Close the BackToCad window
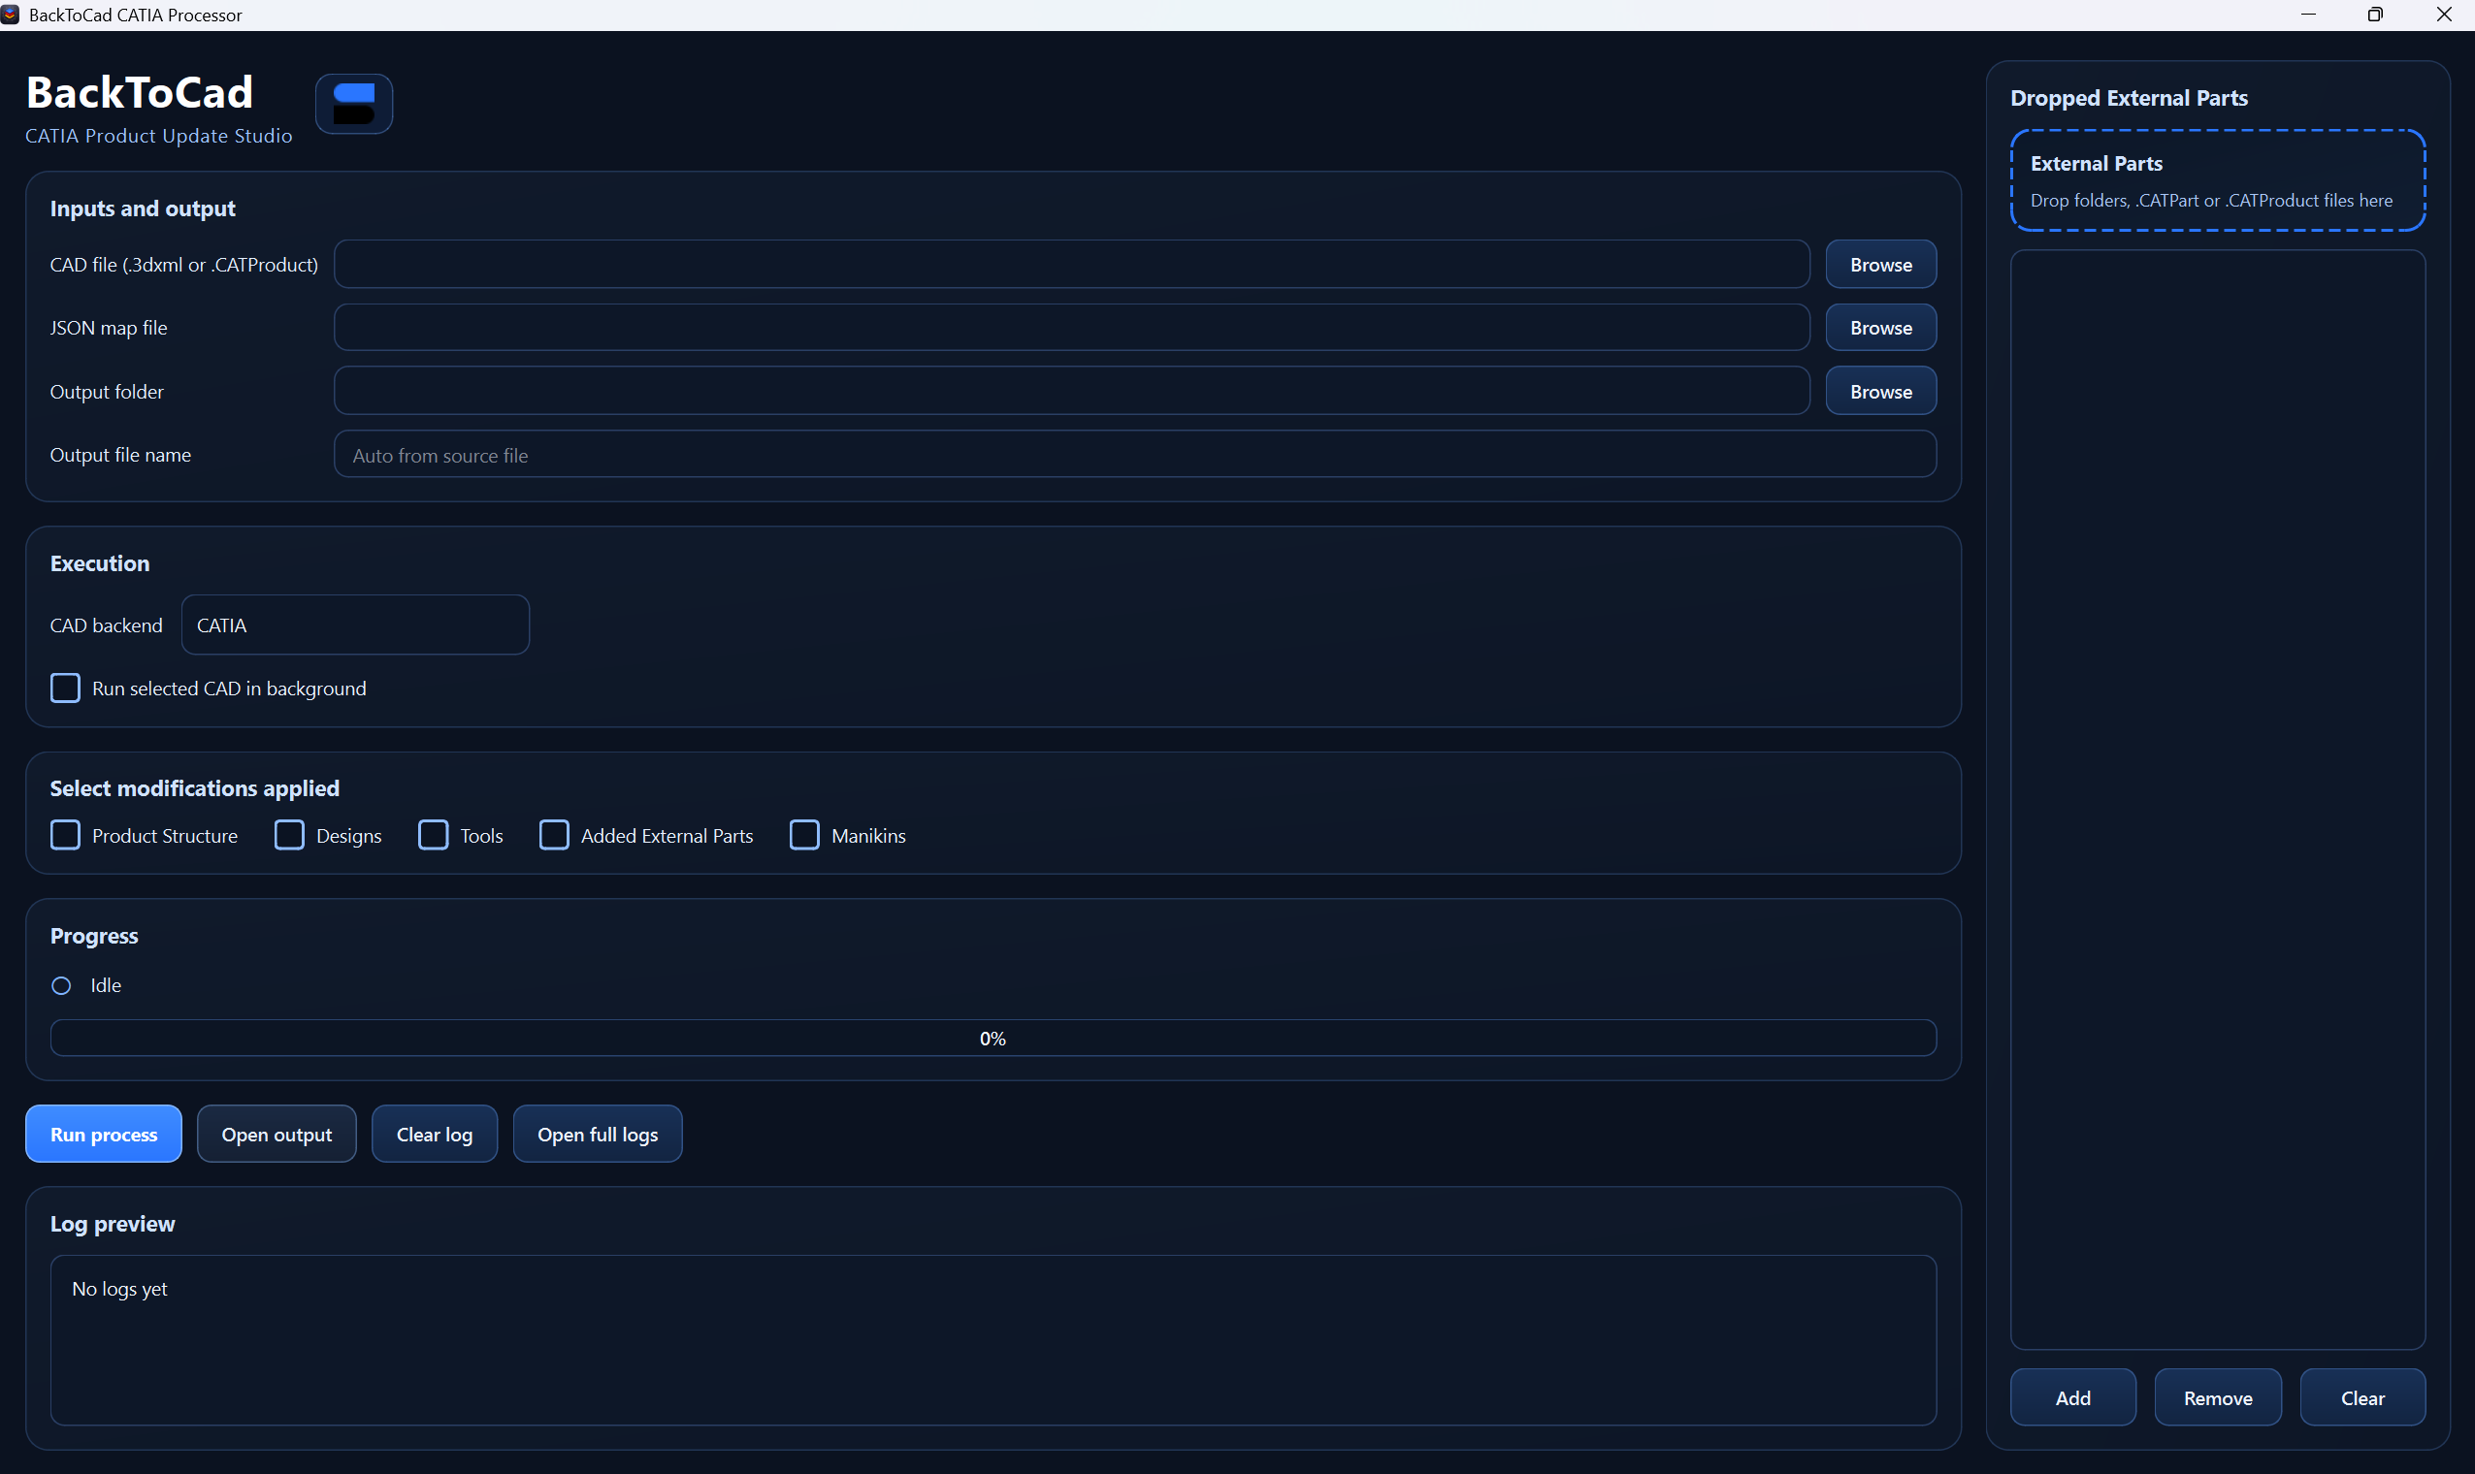This screenshot has width=2475, height=1474. tap(2443, 15)
